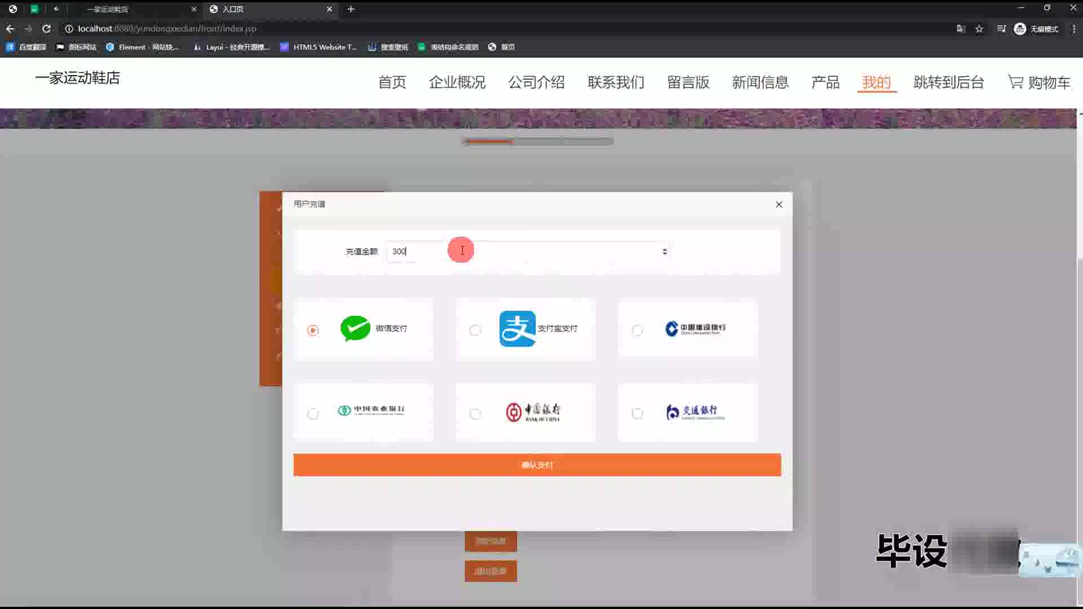The height and width of the screenshot is (609, 1083).
Task: Click the address bar URL
Action: [x=167, y=29]
